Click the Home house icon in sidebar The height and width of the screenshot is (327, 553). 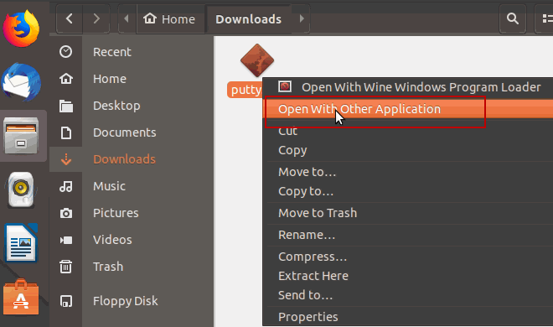coord(66,79)
